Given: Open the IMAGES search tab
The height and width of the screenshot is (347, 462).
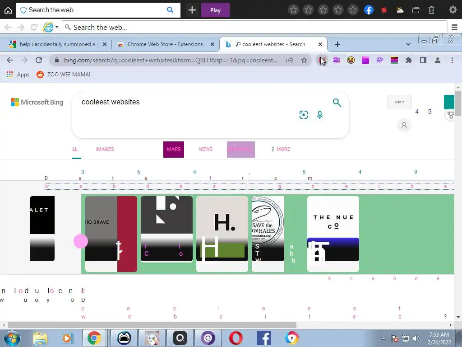Looking at the screenshot, I should (x=105, y=149).
